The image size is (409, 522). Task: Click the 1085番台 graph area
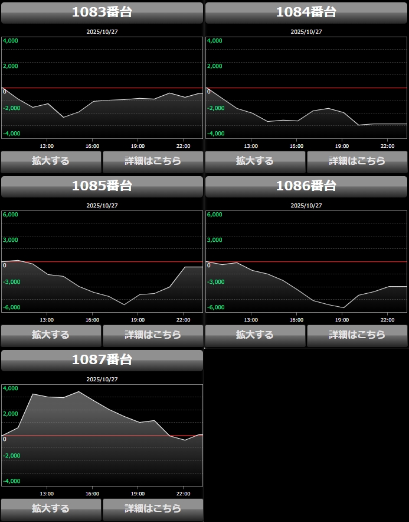pyautogui.click(x=102, y=261)
